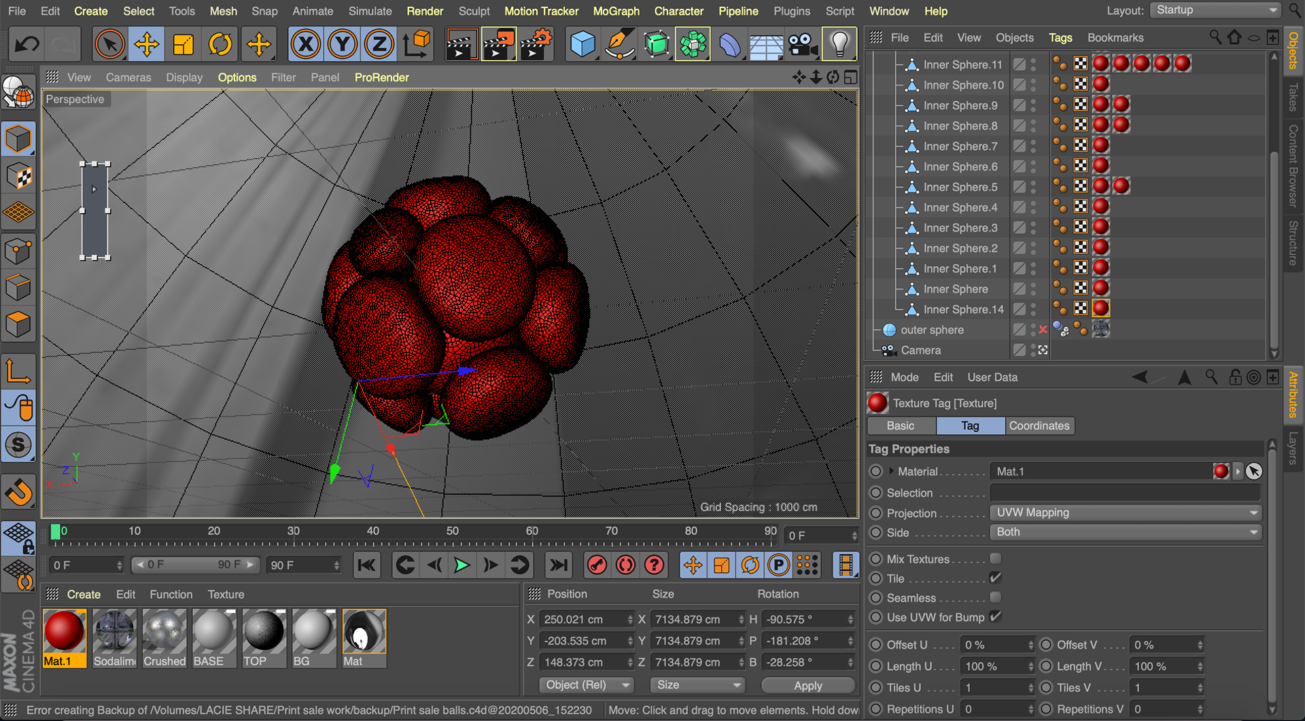The width and height of the screenshot is (1305, 721).
Task: Switch to the Coordinates tab
Action: (1039, 426)
